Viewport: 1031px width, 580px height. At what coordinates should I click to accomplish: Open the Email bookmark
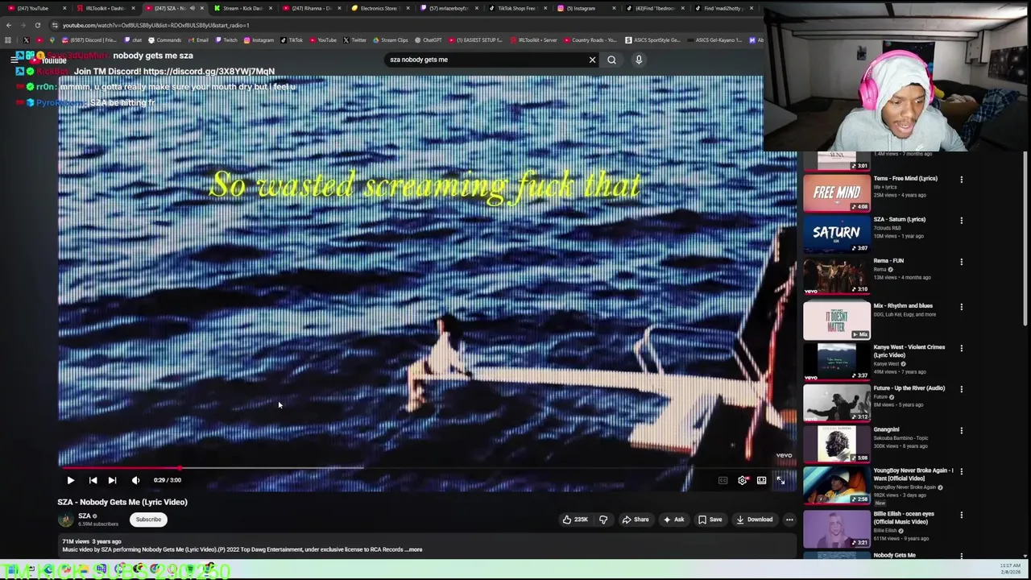[x=198, y=40]
